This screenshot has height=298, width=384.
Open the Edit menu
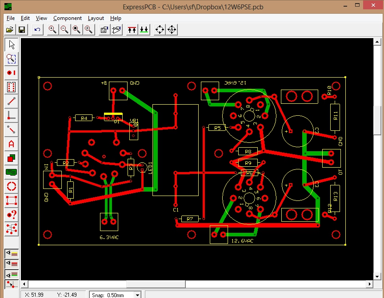point(25,18)
